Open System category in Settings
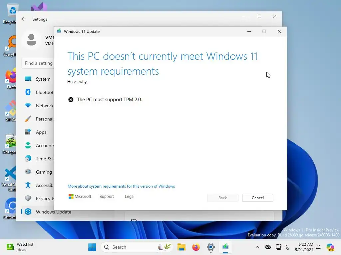The height and width of the screenshot is (255, 341). (x=38, y=79)
